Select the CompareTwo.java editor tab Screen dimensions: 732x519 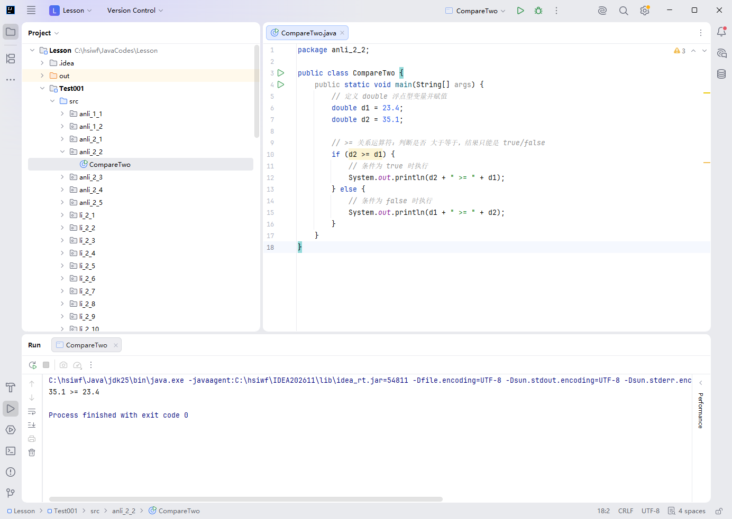click(x=307, y=33)
